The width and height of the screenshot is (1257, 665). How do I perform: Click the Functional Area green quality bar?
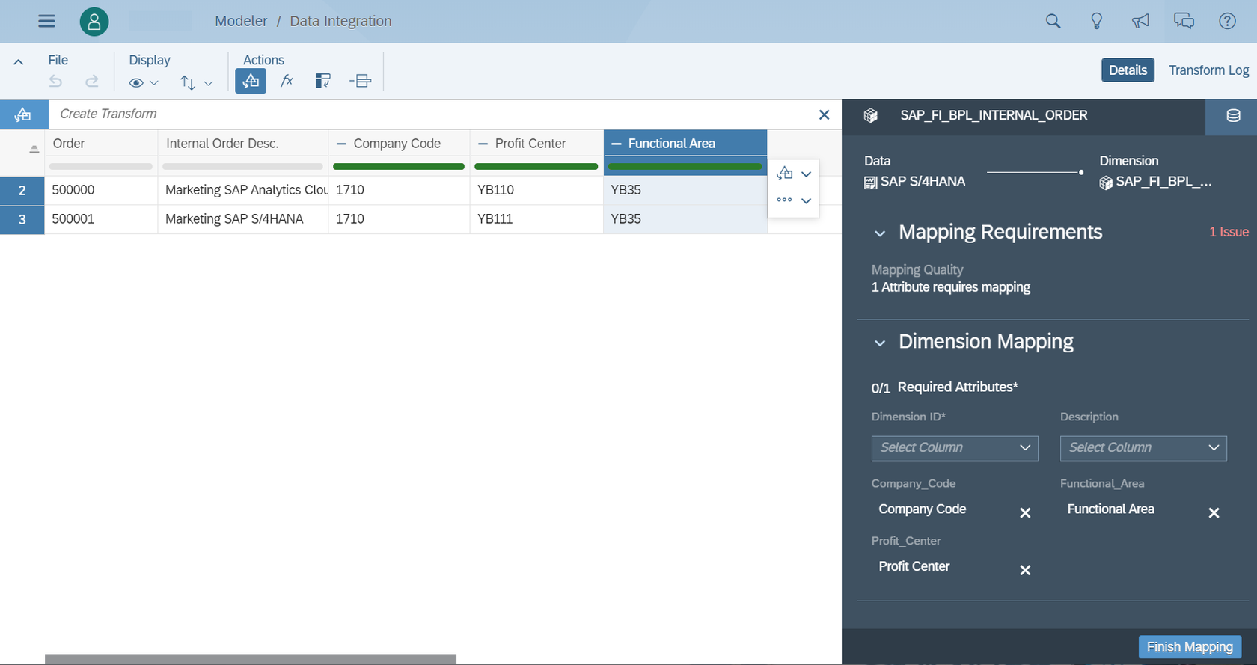(x=685, y=166)
